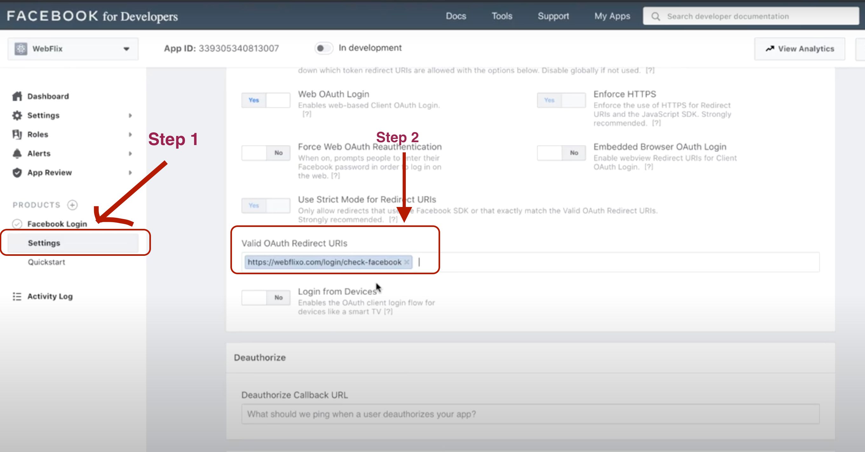Remove the webflixo redirect URI with its x

click(407, 262)
